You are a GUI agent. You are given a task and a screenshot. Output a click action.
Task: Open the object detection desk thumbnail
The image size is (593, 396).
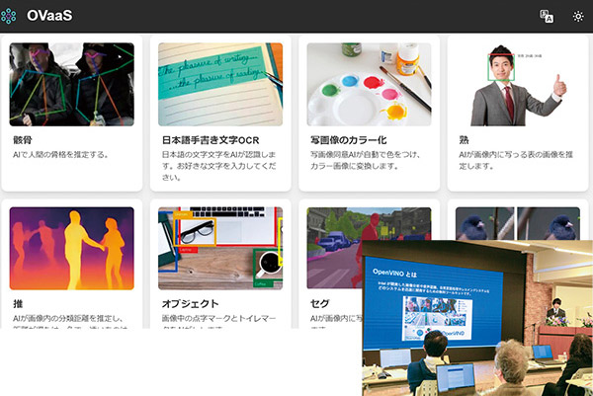[220, 248]
